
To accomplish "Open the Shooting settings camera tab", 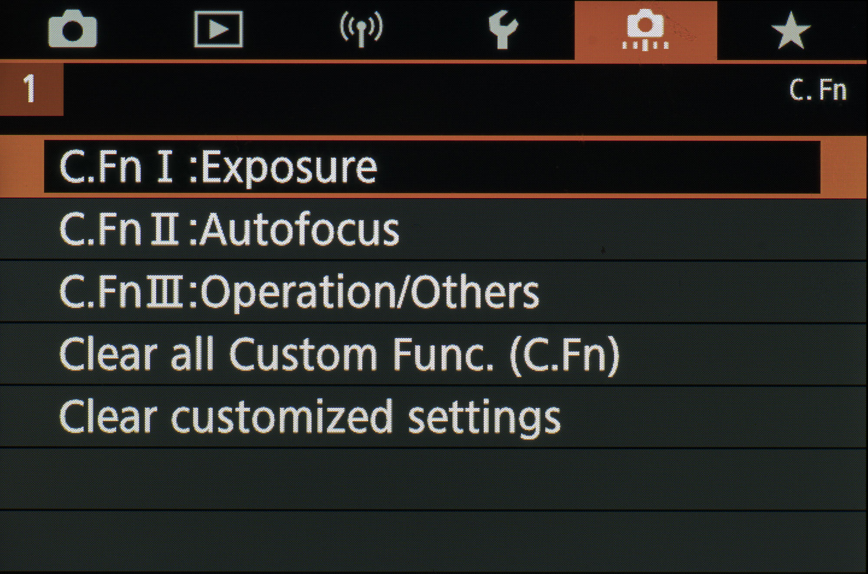I will pos(72,30).
